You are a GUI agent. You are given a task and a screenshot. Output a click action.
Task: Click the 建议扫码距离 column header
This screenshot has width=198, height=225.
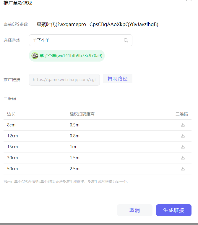click(82, 114)
